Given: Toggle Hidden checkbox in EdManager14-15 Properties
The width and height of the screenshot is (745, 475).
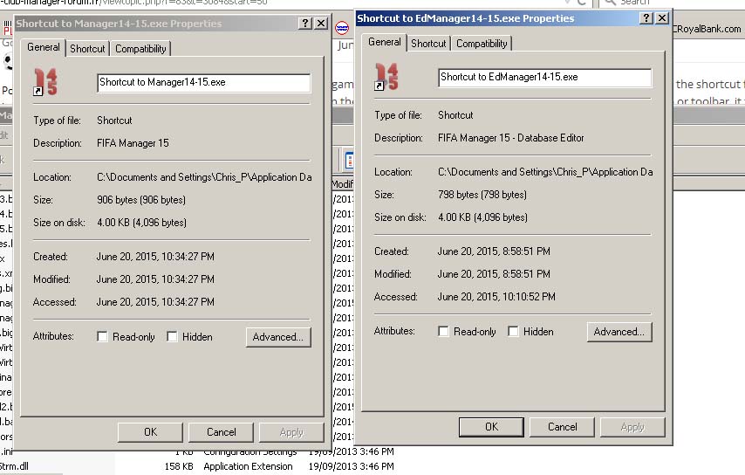Looking at the screenshot, I should point(513,332).
